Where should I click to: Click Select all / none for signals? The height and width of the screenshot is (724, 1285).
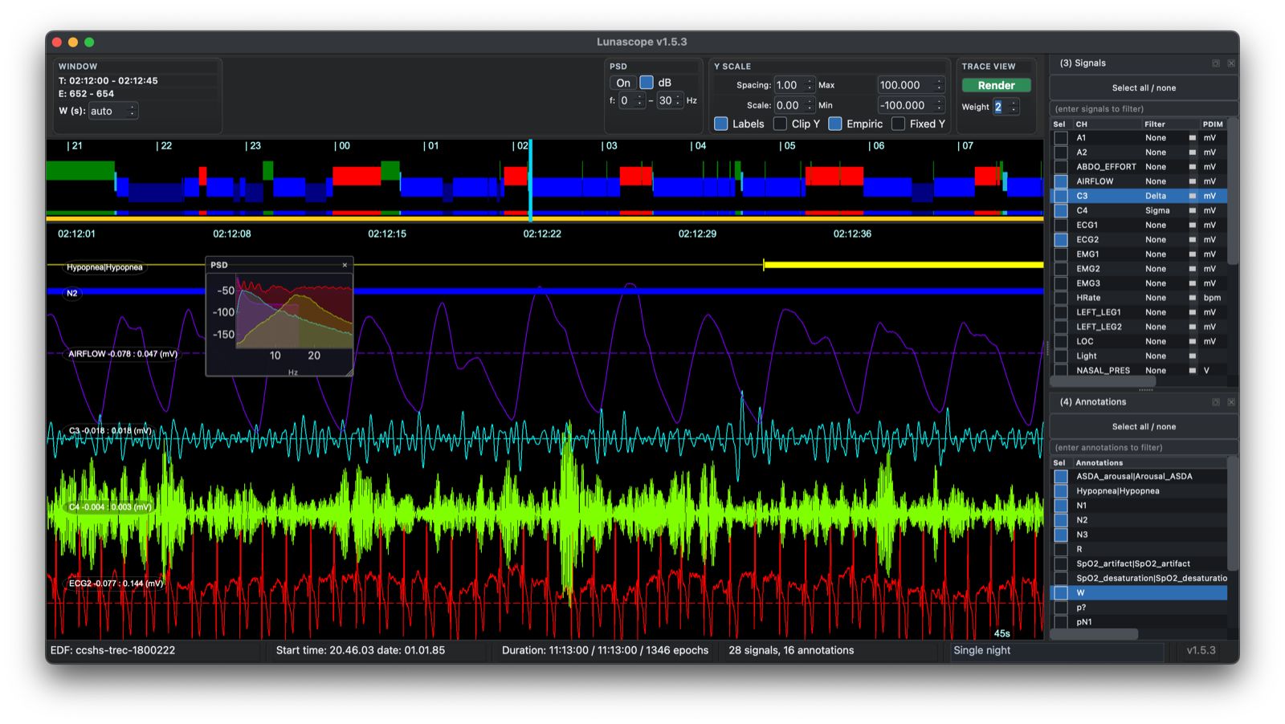click(x=1144, y=88)
